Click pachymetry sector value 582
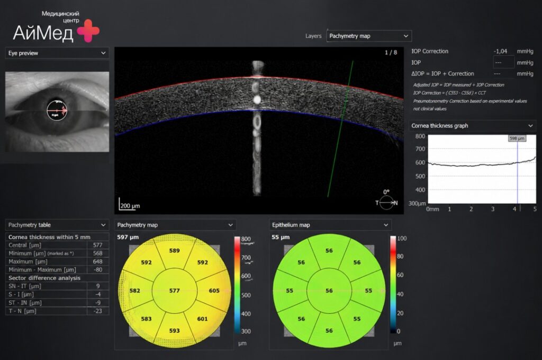 coord(135,291)
